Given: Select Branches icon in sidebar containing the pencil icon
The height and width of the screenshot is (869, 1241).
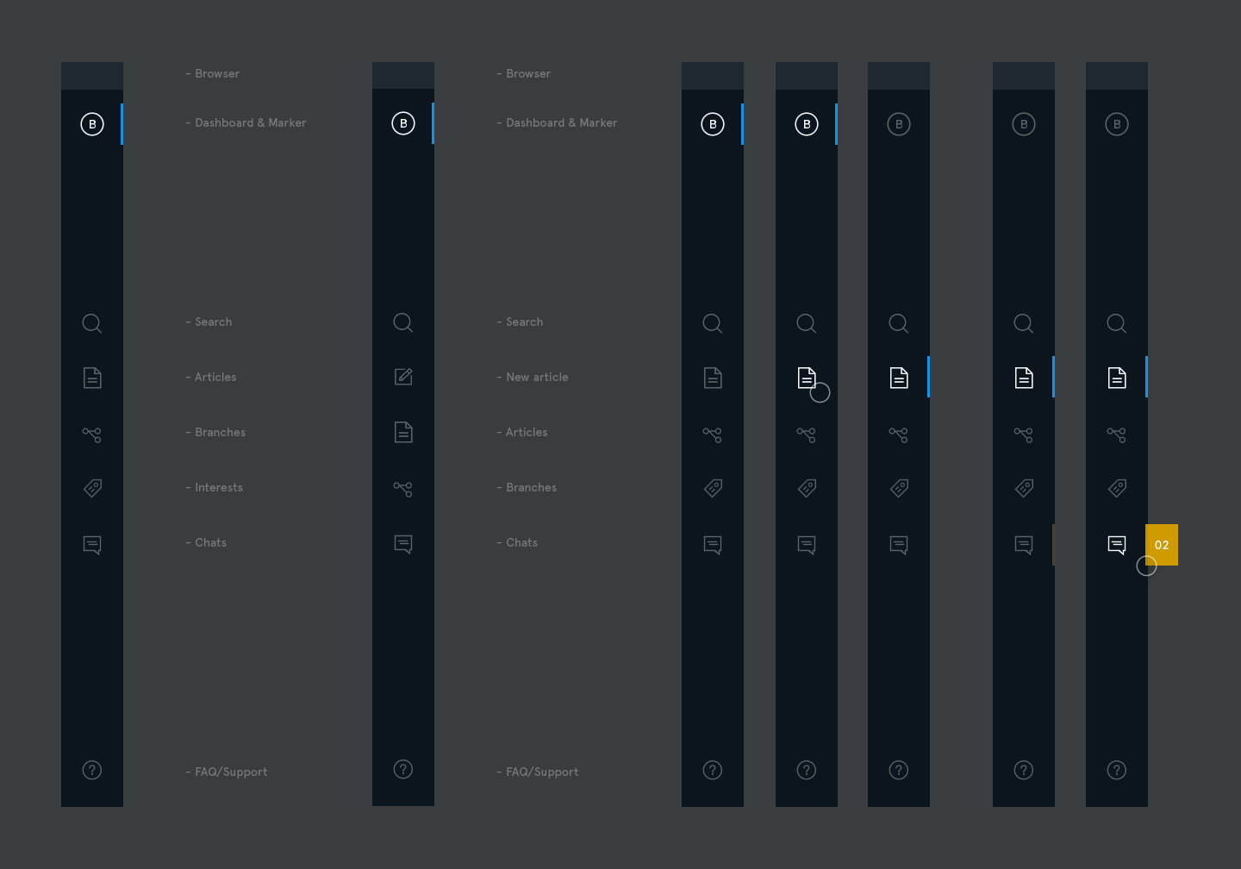Looking at the screenshot, I should coord(403,489).
